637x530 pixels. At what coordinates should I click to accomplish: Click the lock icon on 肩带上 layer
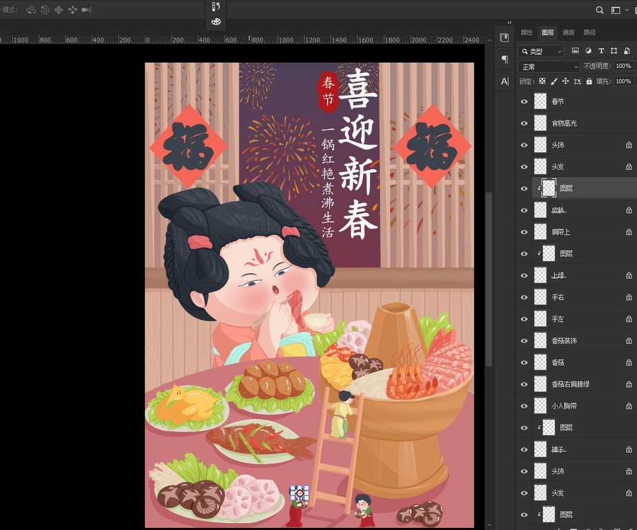[x=629, y=232]
